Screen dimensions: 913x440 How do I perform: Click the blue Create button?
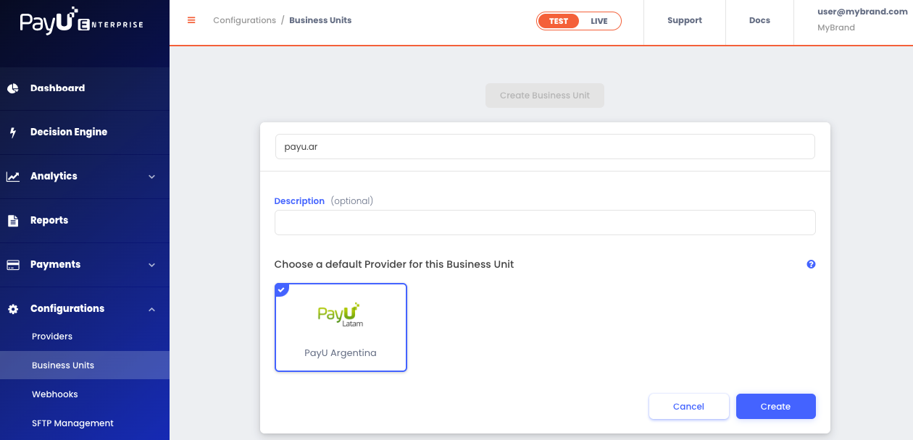(x=775, y=406)
